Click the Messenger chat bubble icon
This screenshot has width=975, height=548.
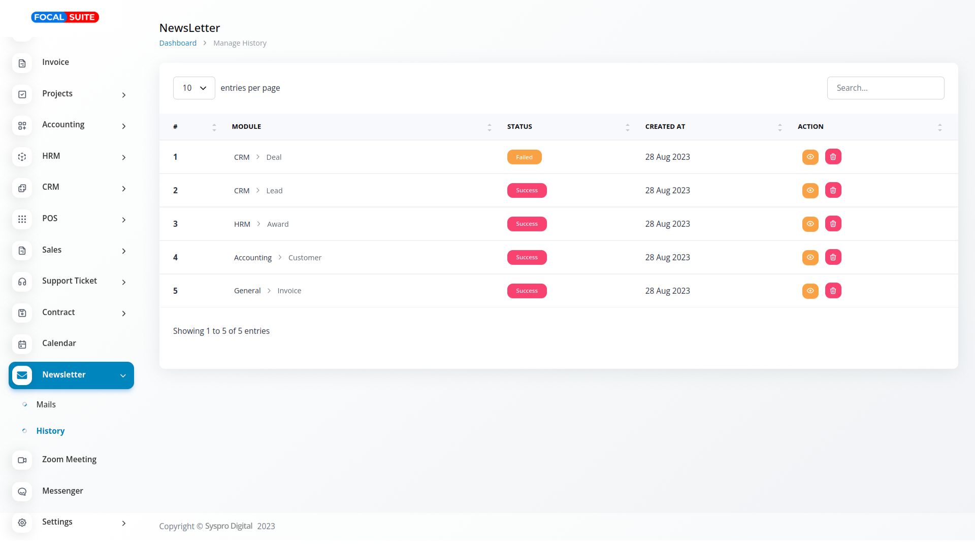click(22, 492)
